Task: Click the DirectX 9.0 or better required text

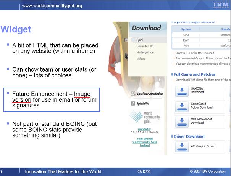Action: click(195, 53)
